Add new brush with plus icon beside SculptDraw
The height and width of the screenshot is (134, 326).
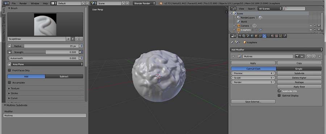tap(77, 39)
